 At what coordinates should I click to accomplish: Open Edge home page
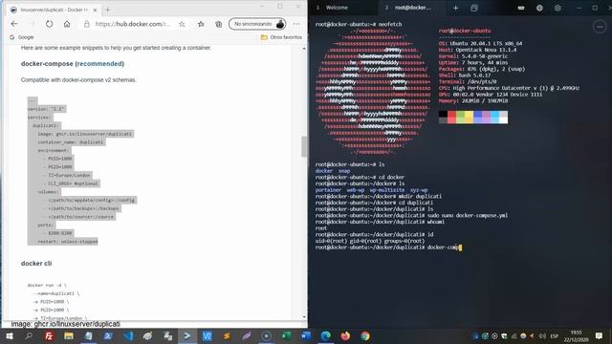point(67,24)
